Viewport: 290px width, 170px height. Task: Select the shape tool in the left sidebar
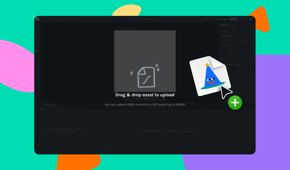click(x=37, y=45)
